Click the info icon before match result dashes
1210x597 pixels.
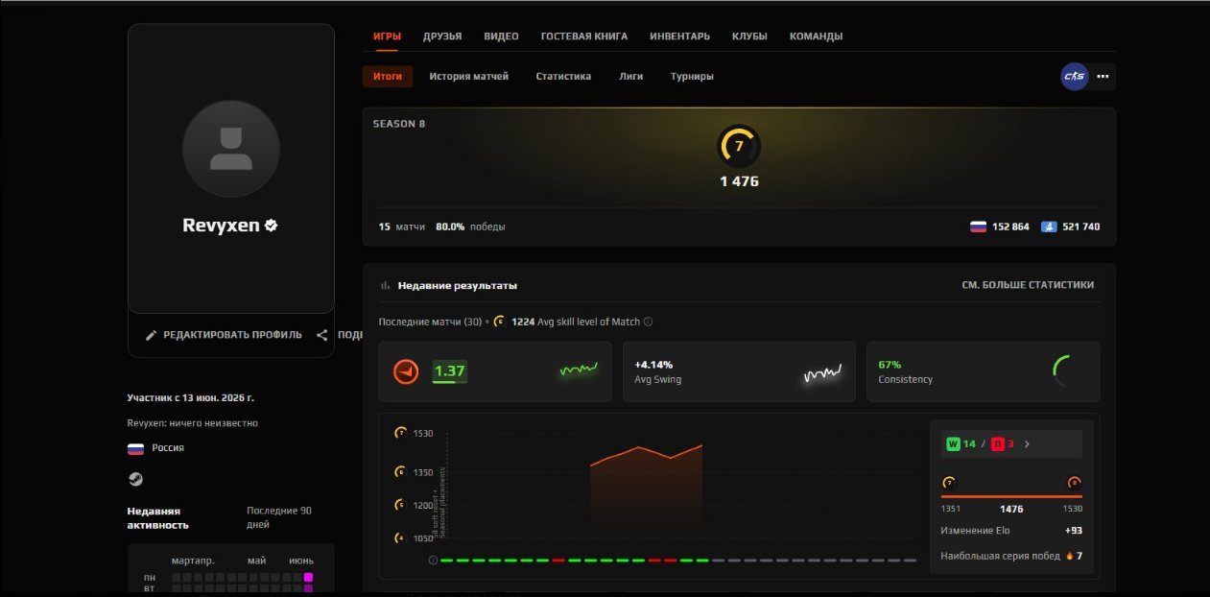point(433,560)
